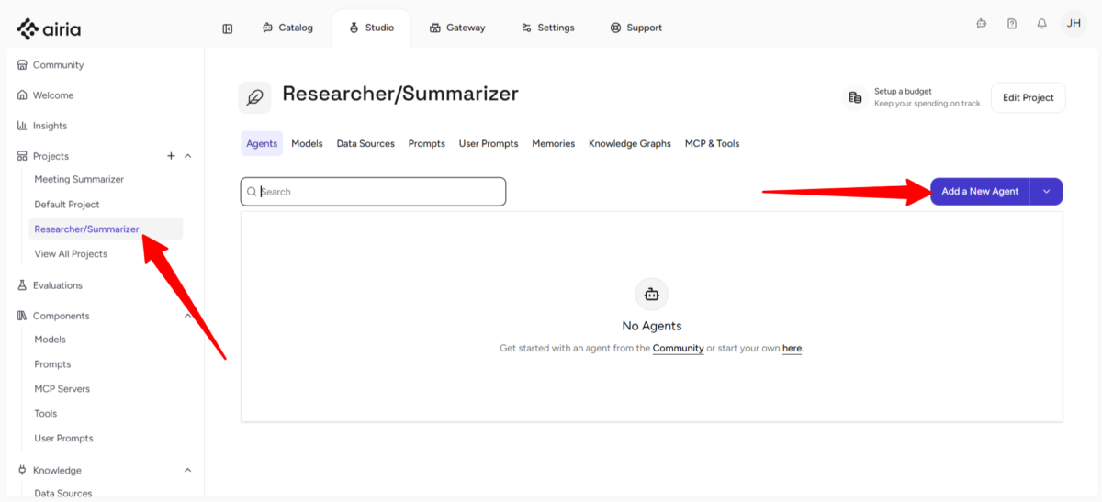Collapse the Knowledge section chevron
Viewport: 1102px width, 502px height.
188,470
